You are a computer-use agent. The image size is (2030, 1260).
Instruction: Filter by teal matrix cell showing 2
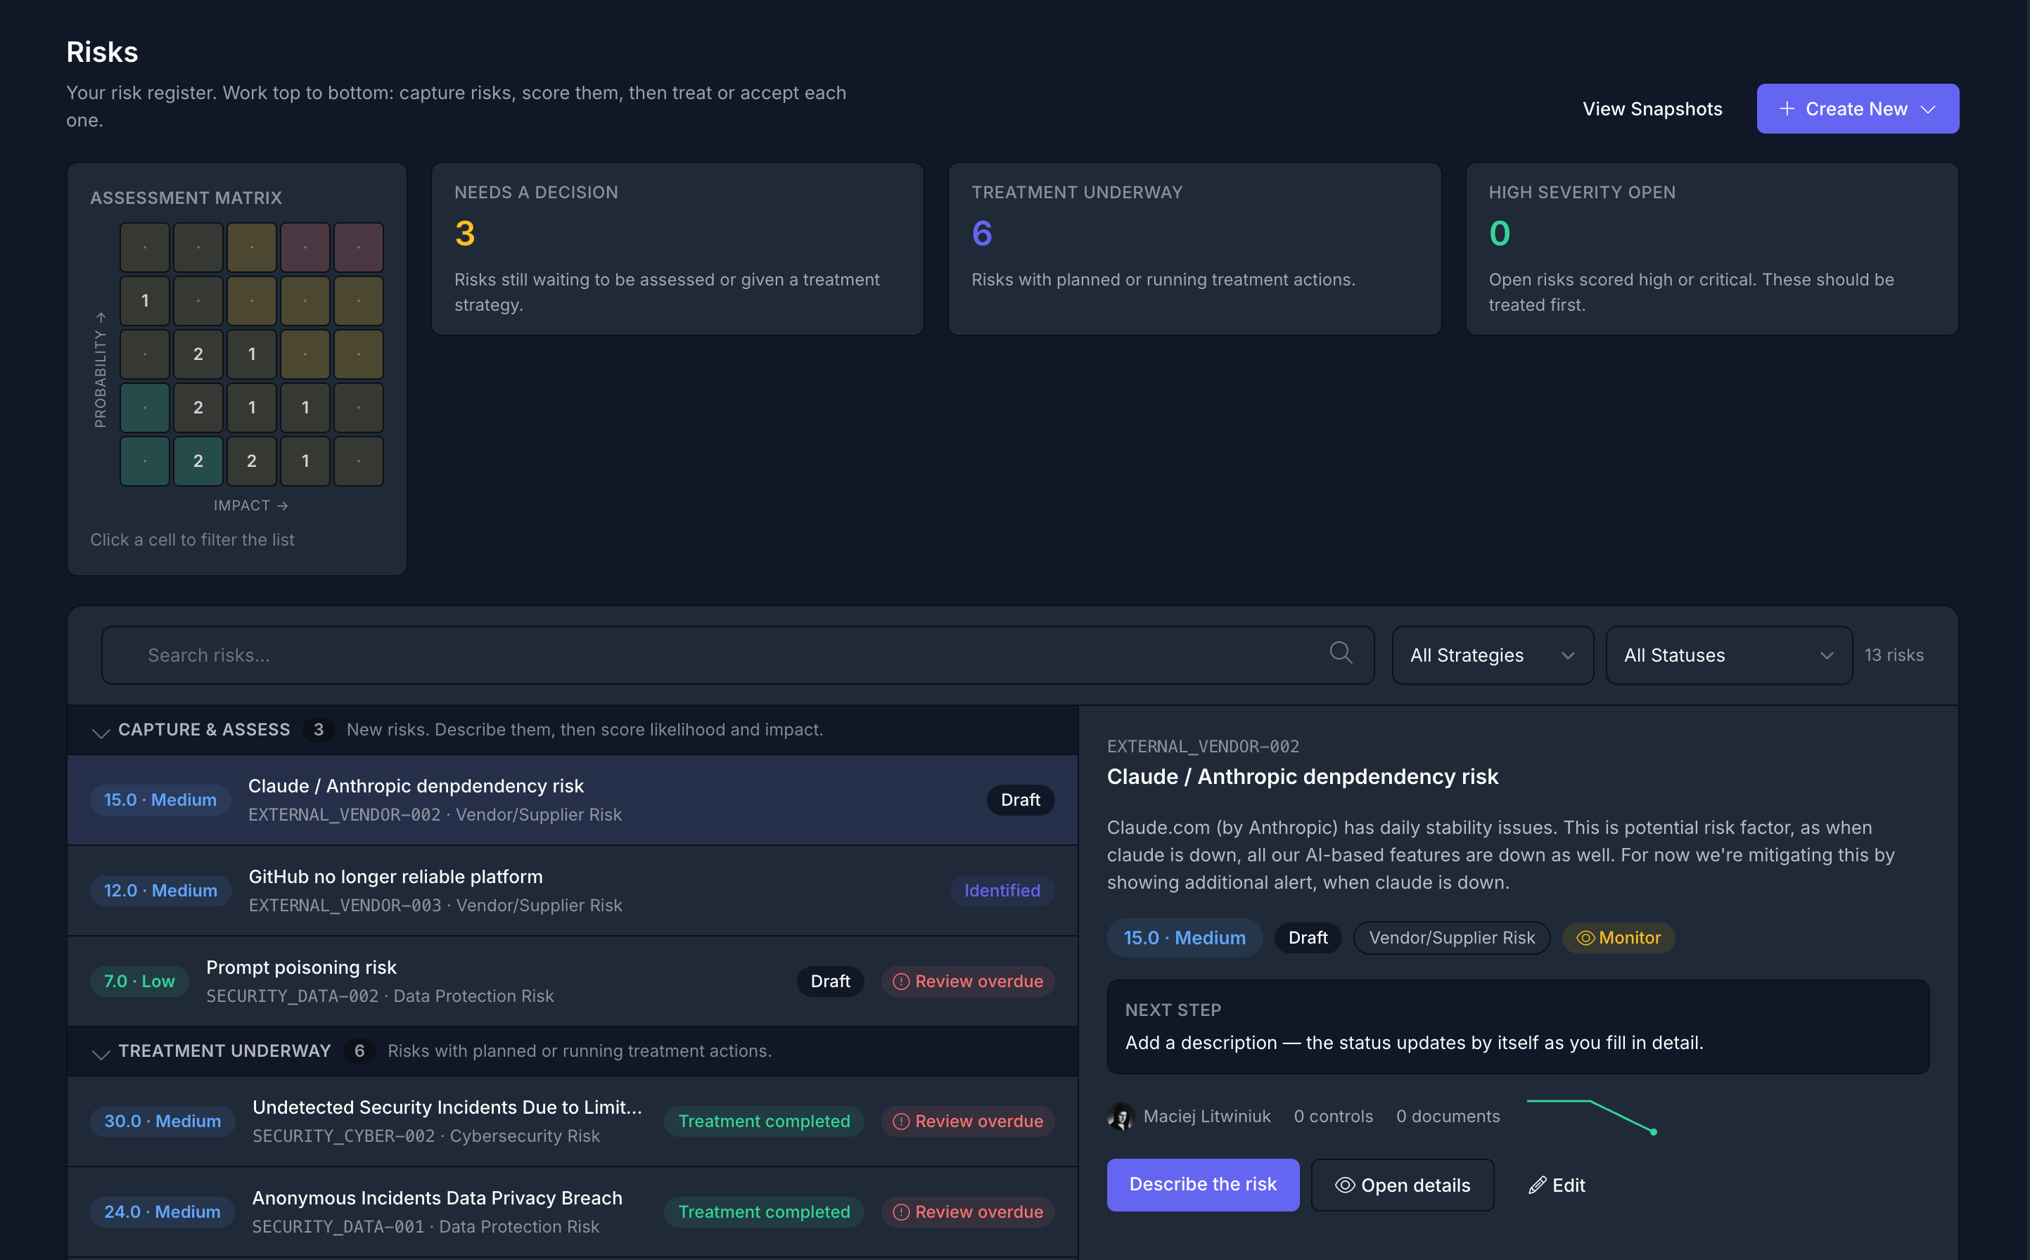coord(198,461)
